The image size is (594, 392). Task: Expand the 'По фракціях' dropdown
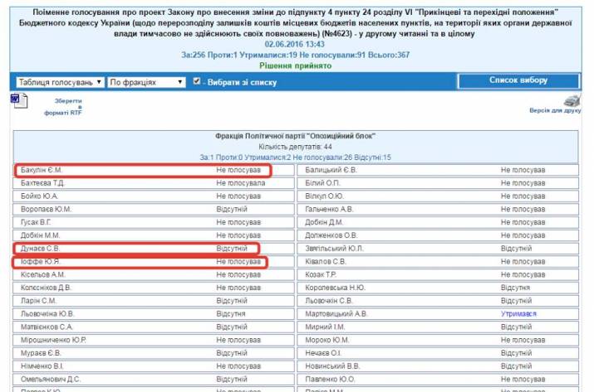pos(146,82)
